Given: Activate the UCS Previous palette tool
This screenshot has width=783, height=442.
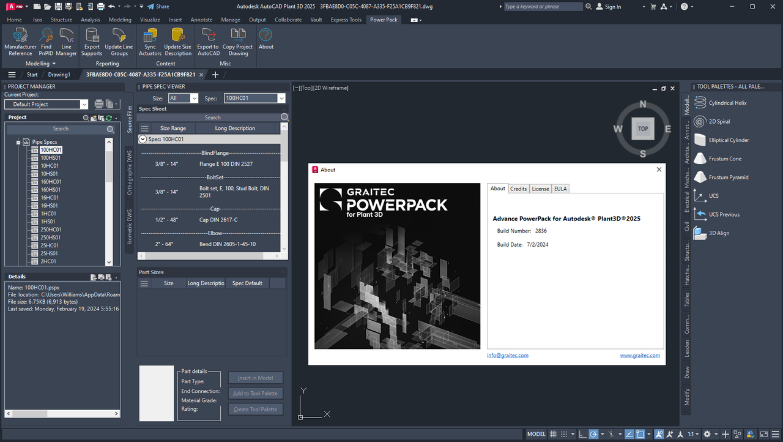Looking at the screenshot, I should coord(717,214).
